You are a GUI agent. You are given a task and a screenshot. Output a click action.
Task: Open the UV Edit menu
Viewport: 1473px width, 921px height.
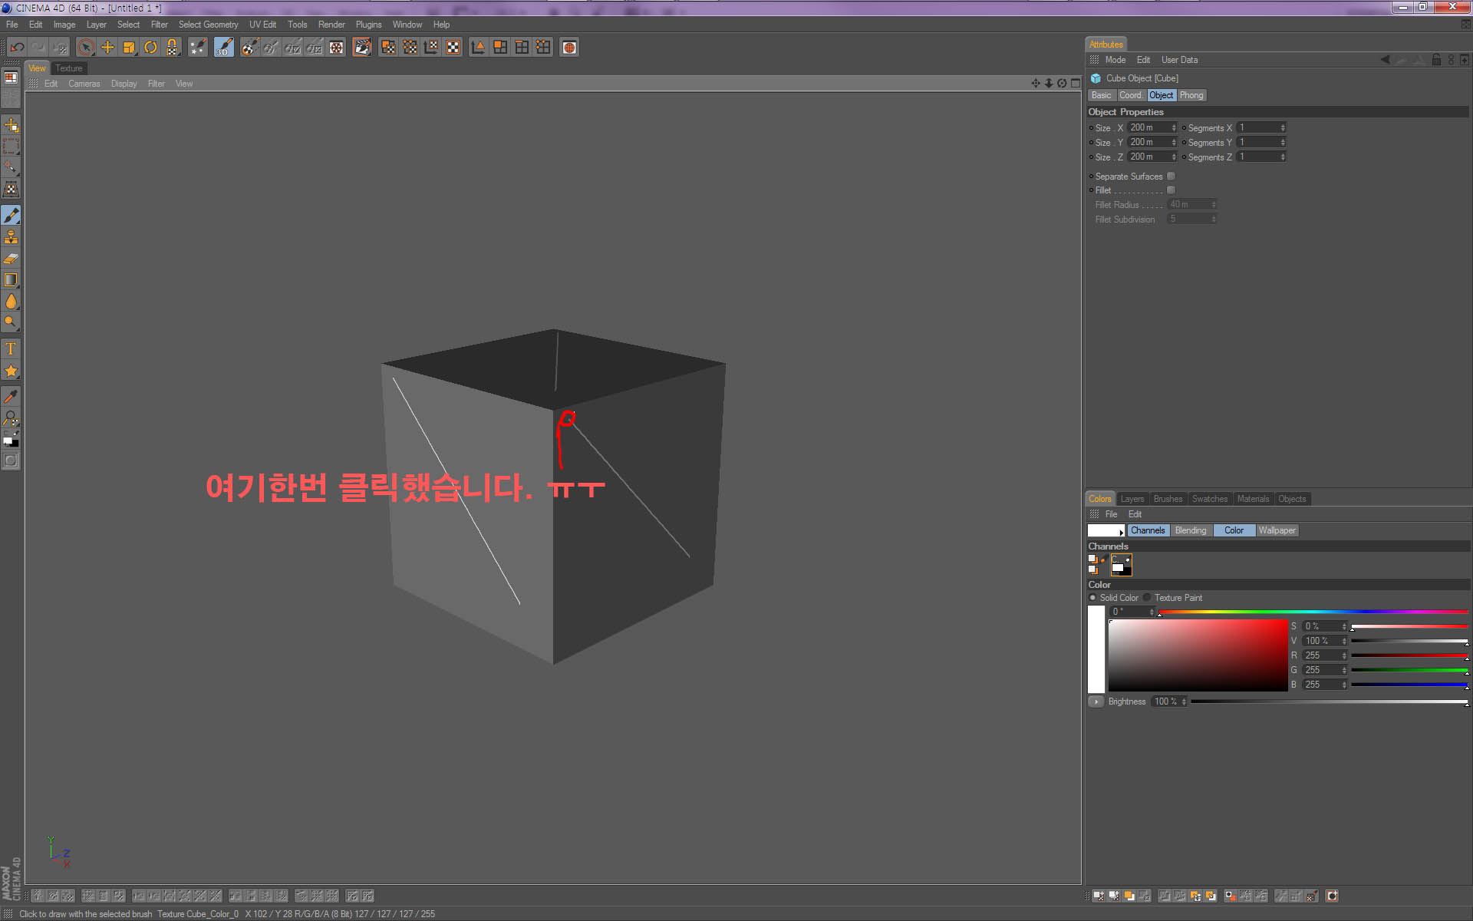coord(262,25)
